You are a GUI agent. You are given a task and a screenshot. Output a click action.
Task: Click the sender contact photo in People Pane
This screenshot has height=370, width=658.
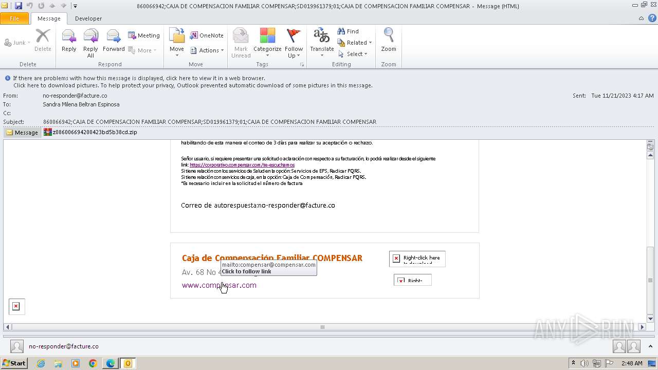click(17, 346)
